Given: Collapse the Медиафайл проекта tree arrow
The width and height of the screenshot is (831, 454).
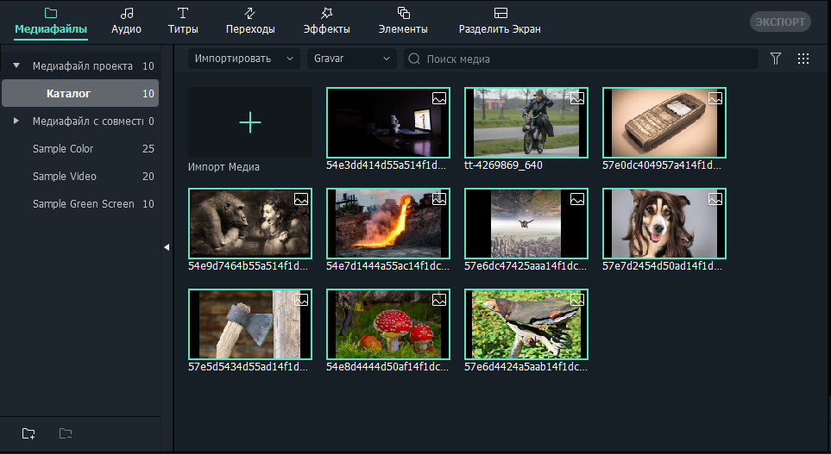Looking at the screenshot, I should click(16, 65).
